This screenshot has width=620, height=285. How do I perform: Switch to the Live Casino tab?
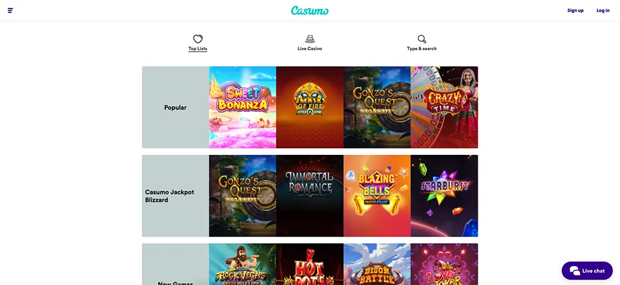tap(309, 43)
